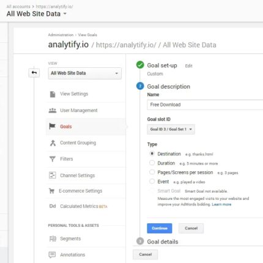263x263 pixels.
Task: Choose Pages/Screens per session radio
Action: click(152, 172)
